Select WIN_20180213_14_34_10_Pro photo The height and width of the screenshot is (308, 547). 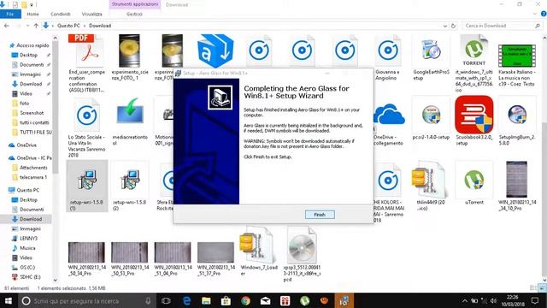pos(517,186)
